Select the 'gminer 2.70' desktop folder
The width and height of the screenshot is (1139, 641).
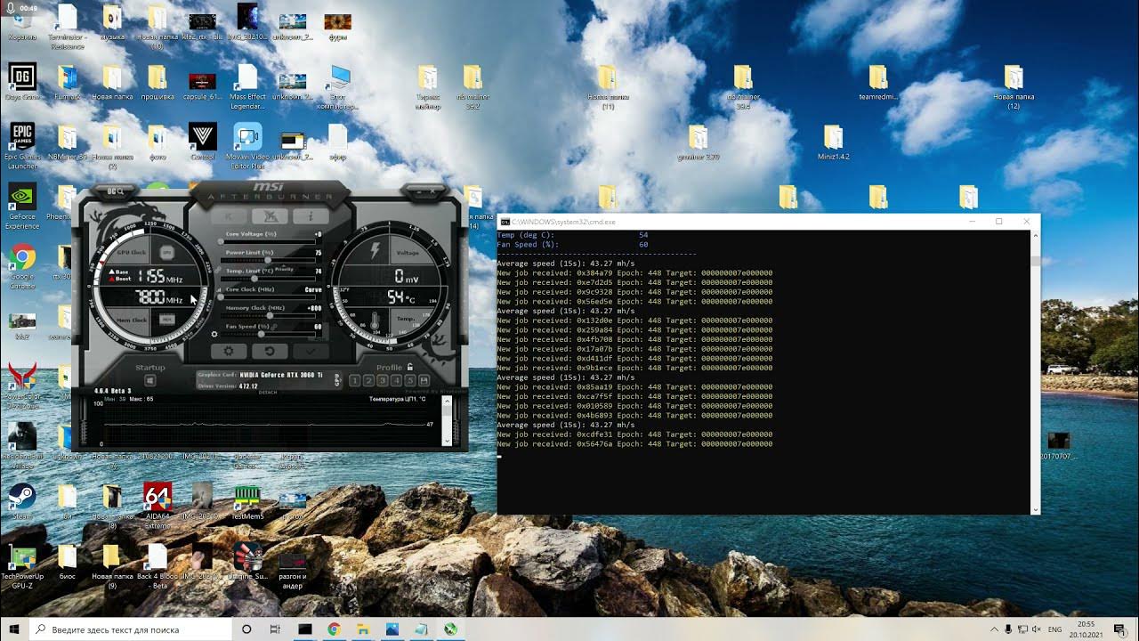(x=699, y=142)
